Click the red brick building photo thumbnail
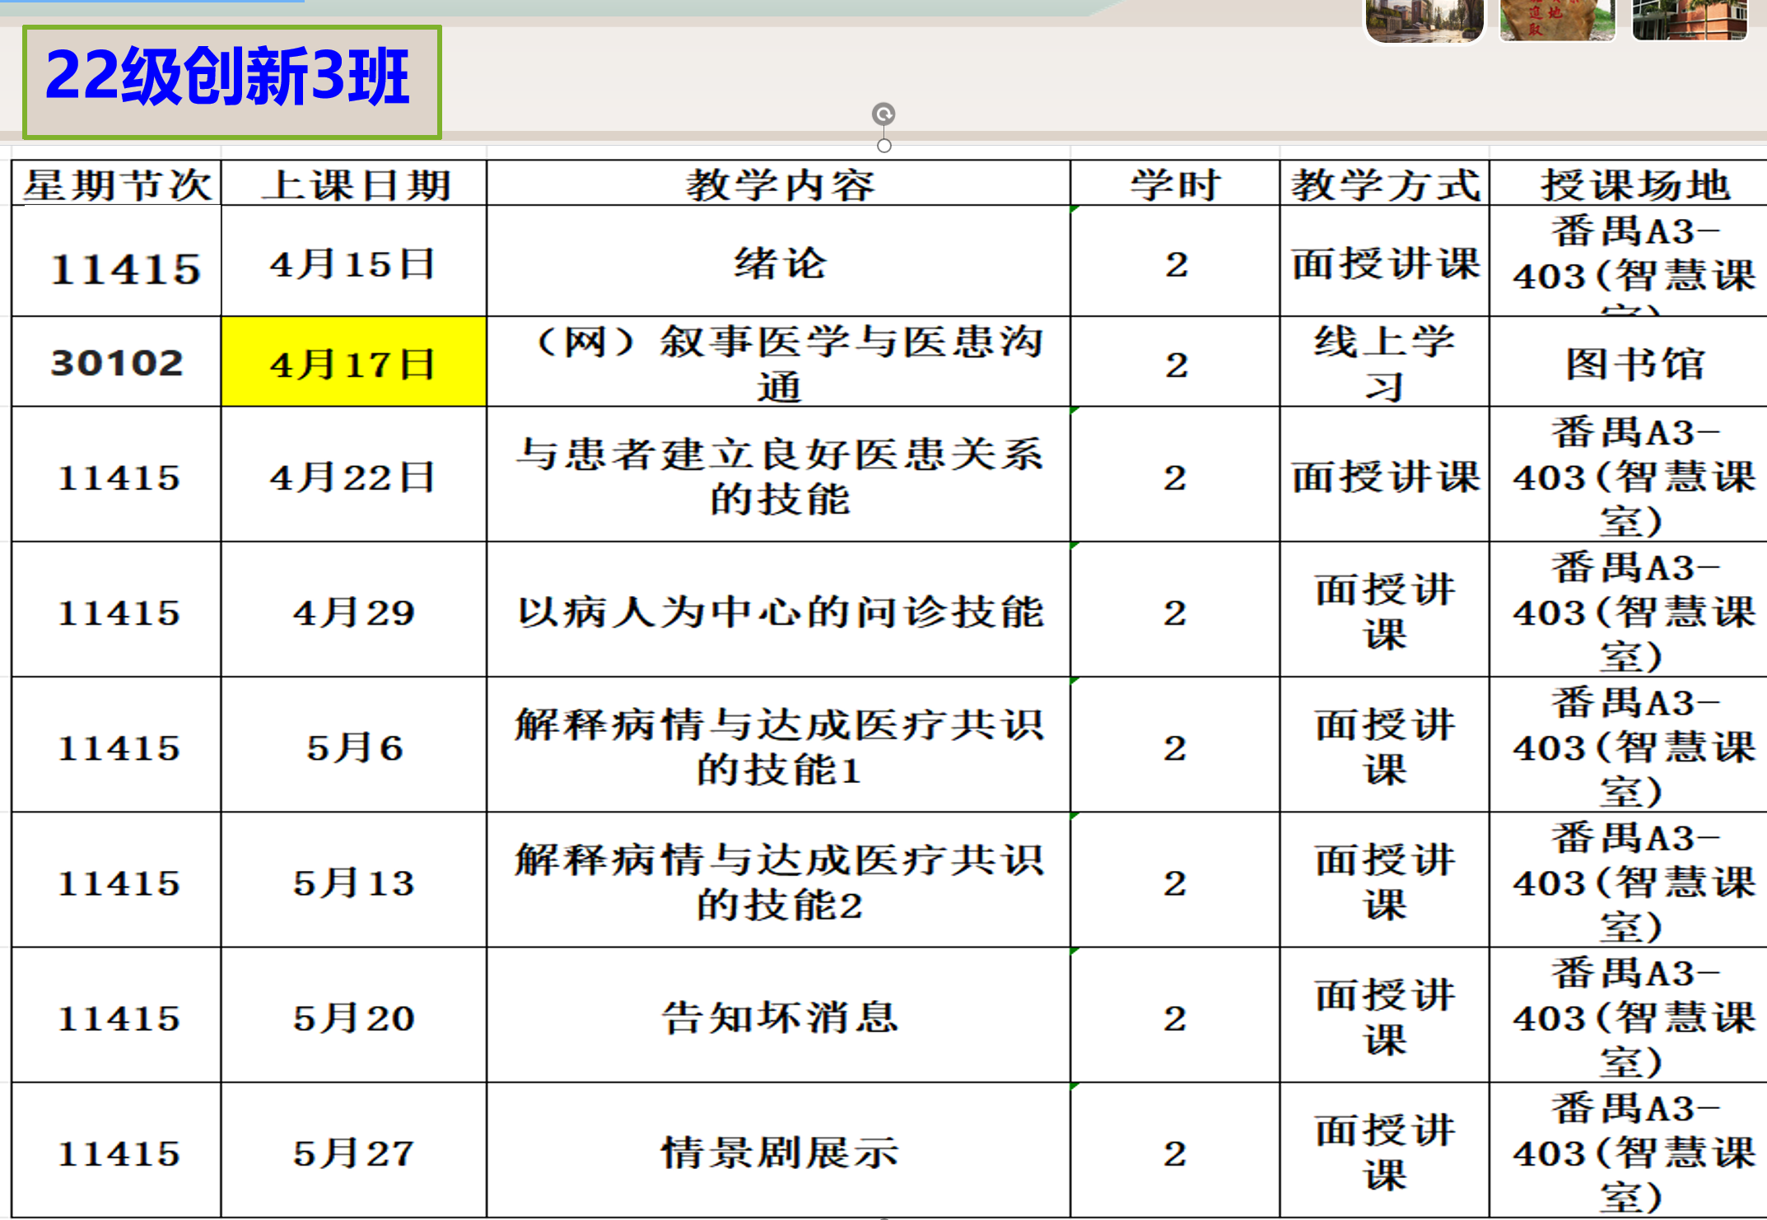 1690,20
